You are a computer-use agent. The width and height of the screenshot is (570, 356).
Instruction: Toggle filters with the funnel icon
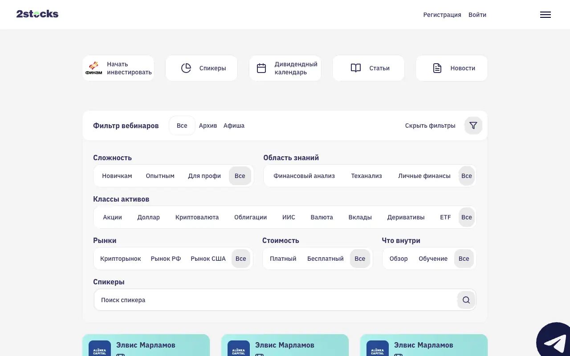pyautogui.click(x=473, y=125)
